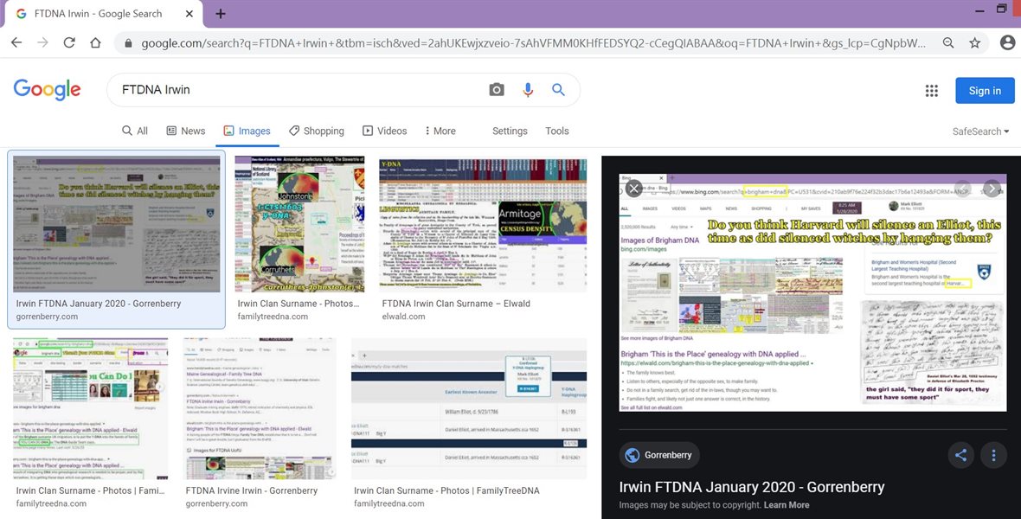Open the Tools filter options

(x=557, y=131)
